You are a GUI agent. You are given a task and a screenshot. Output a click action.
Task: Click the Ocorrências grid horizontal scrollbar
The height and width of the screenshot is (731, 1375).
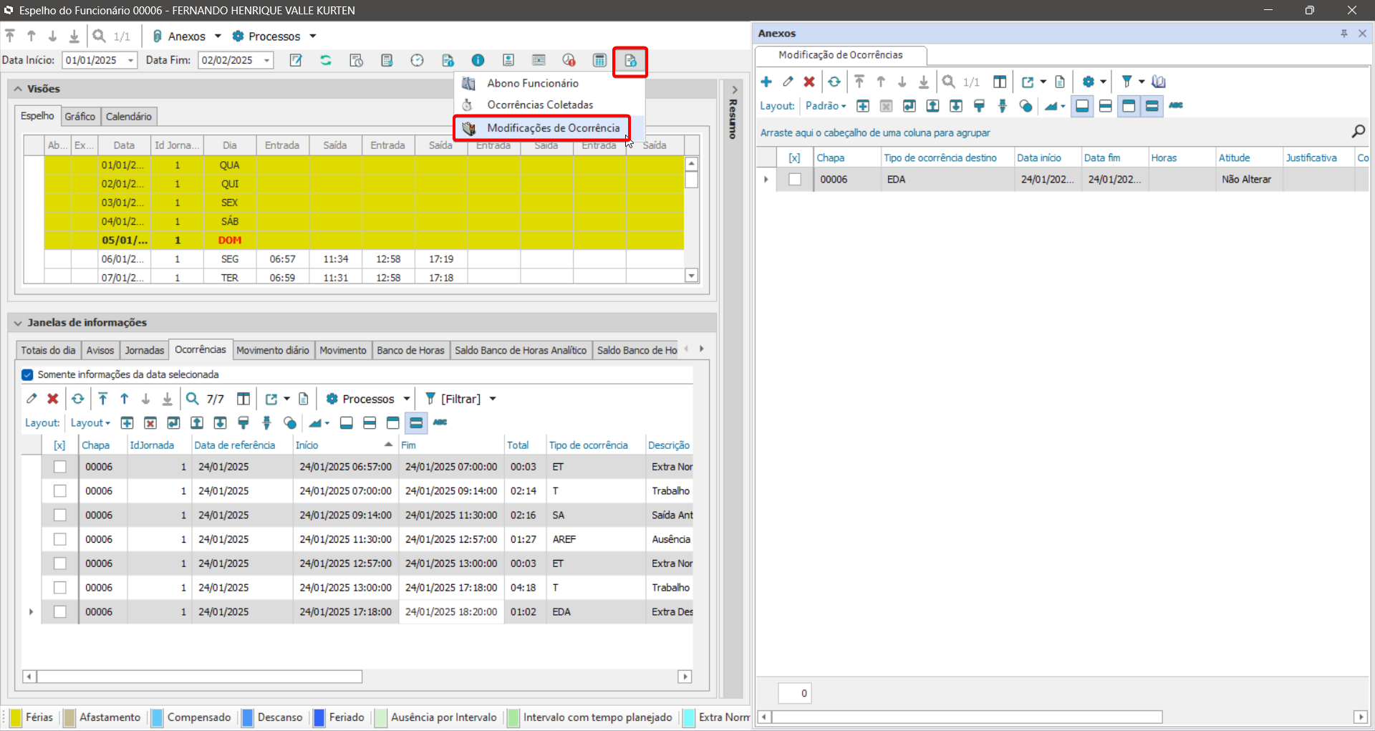point(201,677)
